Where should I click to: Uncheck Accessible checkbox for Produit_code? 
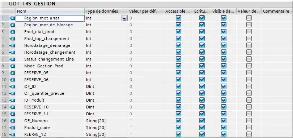pos(178,128)
